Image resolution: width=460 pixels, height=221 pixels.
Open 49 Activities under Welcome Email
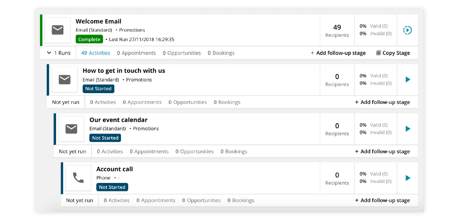tap(95, 52)
